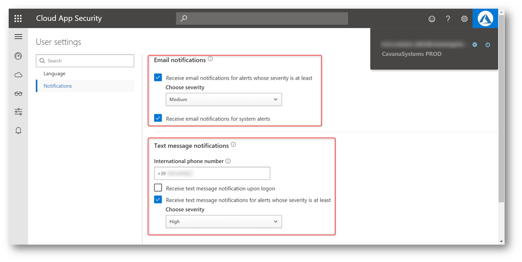Open the Investigate glasses icon in sidebar

(x=18, y=94)
